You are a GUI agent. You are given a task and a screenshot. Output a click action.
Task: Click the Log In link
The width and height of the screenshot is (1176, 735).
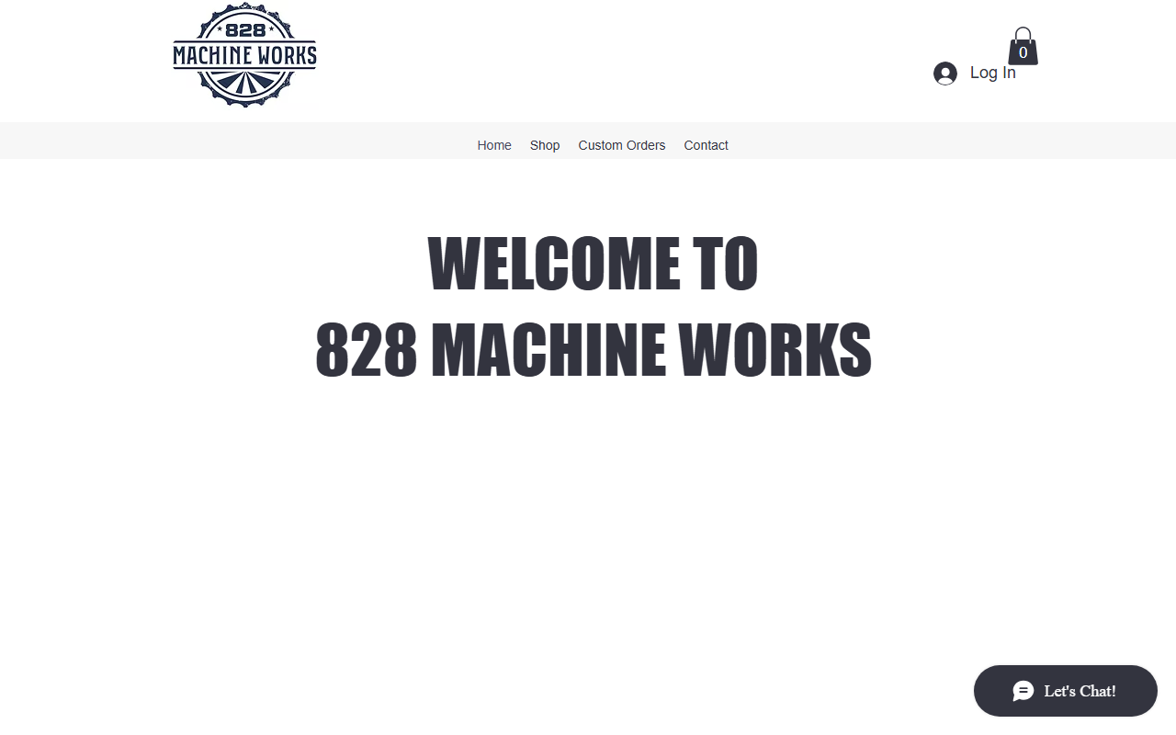pyautogui.click(x=993, y=73)
